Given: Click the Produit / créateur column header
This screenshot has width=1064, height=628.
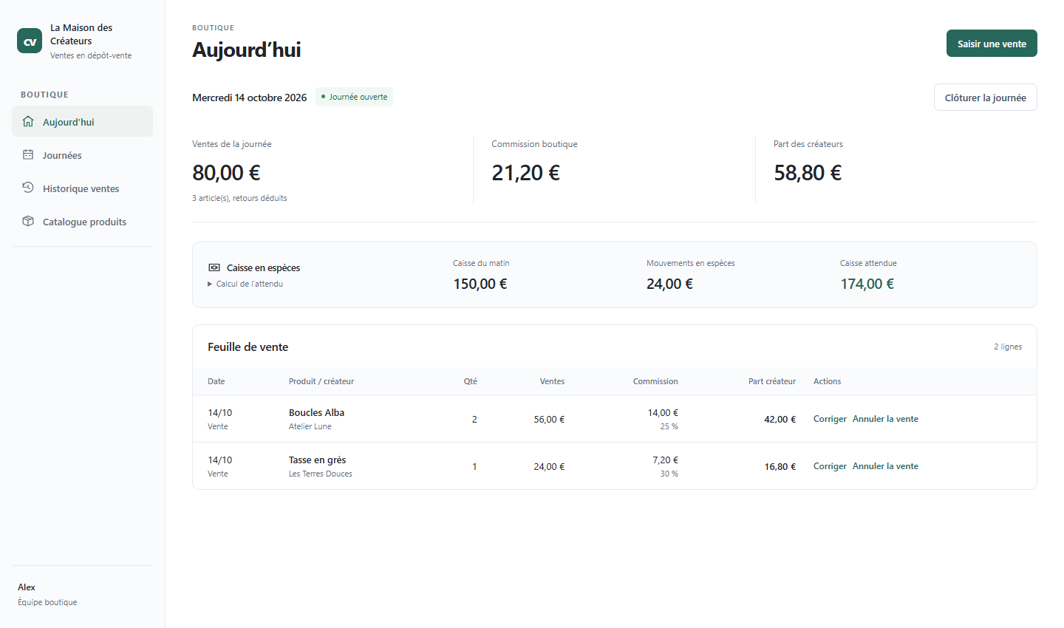Looking at the screenshot, I should coord(321,381).
